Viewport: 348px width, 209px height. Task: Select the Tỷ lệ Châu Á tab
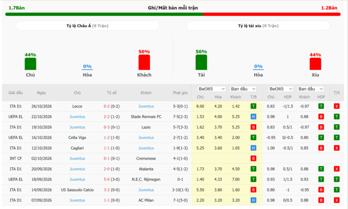coord(87,26)
